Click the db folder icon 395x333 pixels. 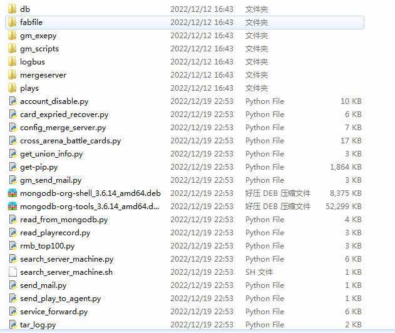click(13, 9)
